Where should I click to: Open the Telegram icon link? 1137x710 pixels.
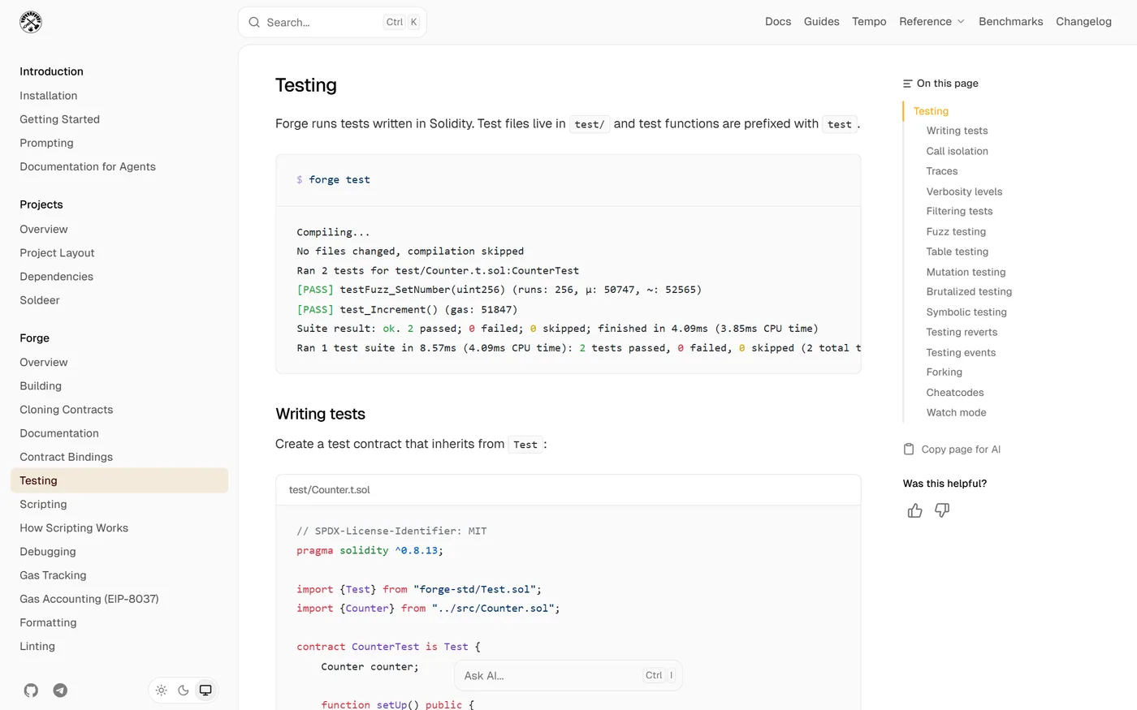[60, 691]
